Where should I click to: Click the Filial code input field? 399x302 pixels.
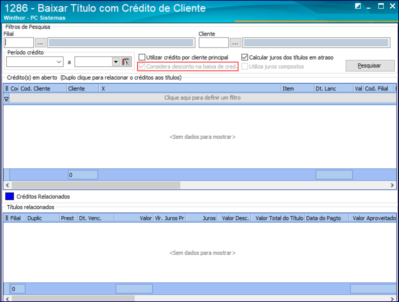[x=19, y=43]
